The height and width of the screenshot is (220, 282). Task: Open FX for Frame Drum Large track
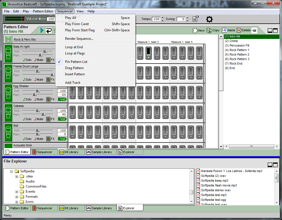(50, 80)
